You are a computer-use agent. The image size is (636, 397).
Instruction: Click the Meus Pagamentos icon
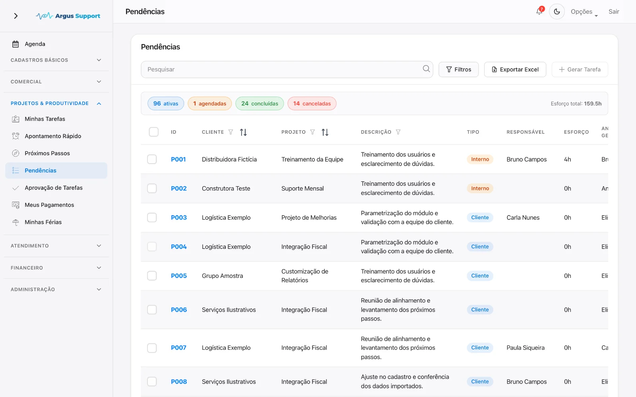pos(16,205)
